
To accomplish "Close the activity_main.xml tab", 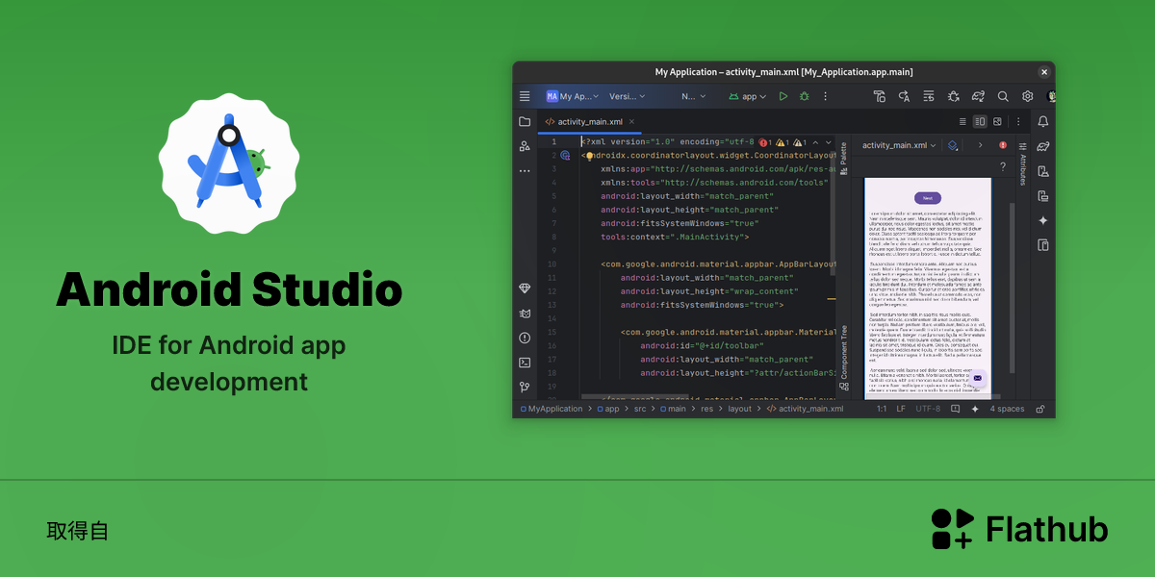I will click(633, 122).
